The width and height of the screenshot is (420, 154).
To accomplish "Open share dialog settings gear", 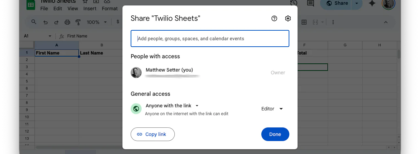I will pyautogui.click(x=288, y=18).
